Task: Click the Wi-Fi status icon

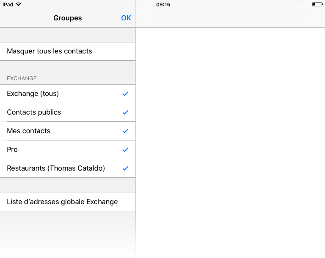Action: coord(19,5)
